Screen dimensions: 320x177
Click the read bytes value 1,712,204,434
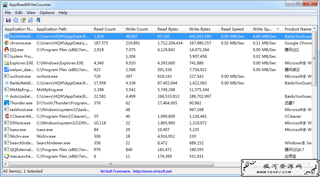click(x=170, y=43)
